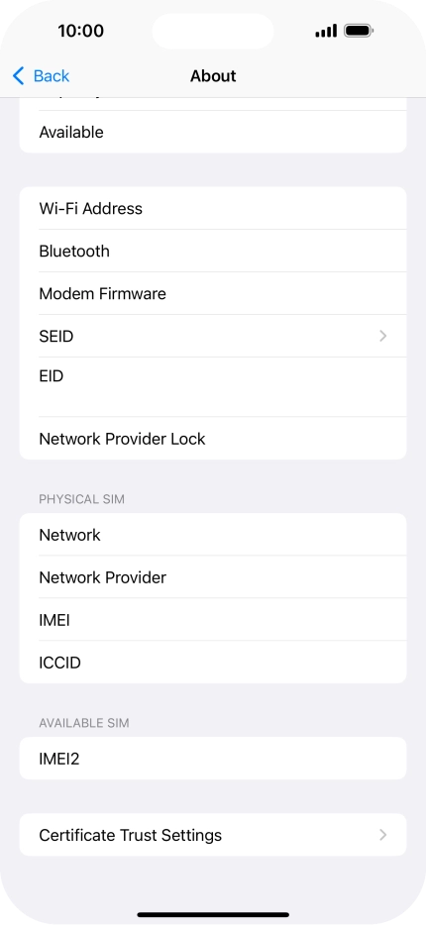Tap the battery icon in status bar
This screenshot has height=925, width=426.
pos(359,30)
